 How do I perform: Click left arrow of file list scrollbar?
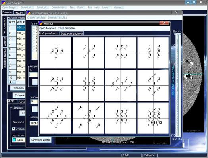(x=10, y=82)
